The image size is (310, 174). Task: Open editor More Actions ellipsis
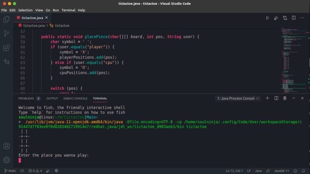pyautogui.click(x=302, y=18)
